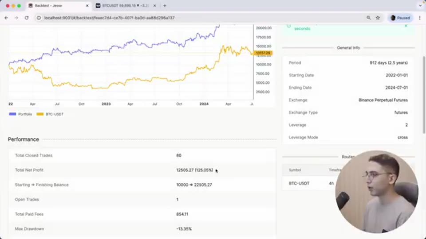Reload the page with the refresh icon
426x239 pixels.
[x=27, y=18]
